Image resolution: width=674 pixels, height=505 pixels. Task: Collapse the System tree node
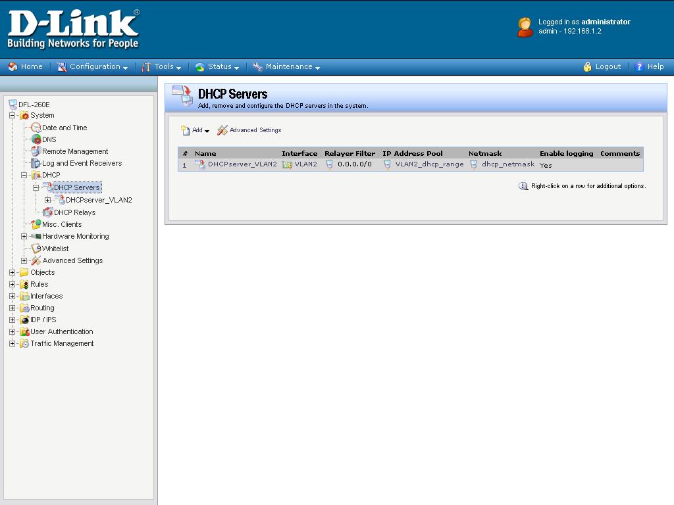[x=12, y=116]
